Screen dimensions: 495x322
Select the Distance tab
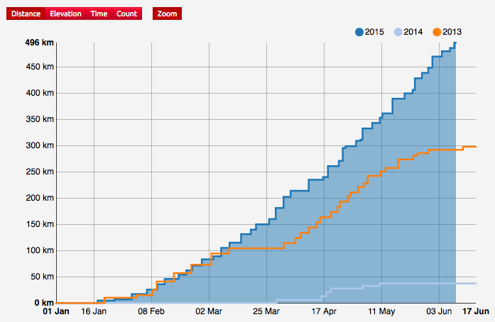[26, 13]
